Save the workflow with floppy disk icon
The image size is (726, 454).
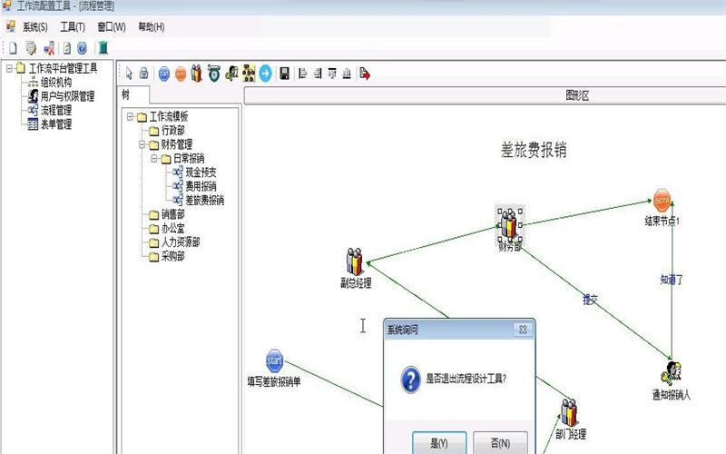click(284, 74)
